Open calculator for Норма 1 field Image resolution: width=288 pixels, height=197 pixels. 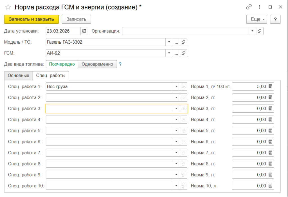point(270,87)
